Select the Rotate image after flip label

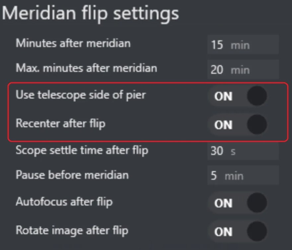click(72, 230)
